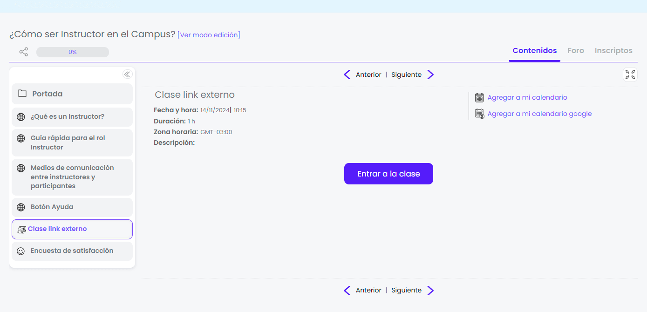Switch to the Inscriptos tab
This screenshot has width=647, height=312.
(x=613, y=50)
